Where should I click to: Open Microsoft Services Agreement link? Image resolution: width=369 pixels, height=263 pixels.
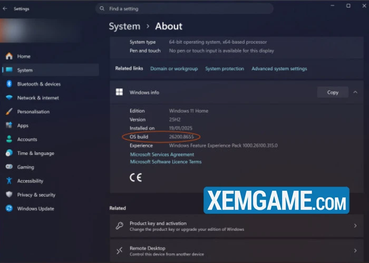(x=162, y=154)
